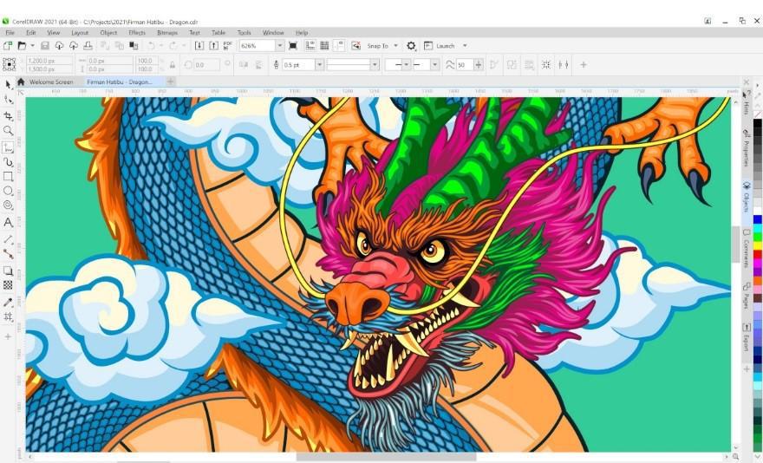Toggle show rulers button
763x463 pixels.
(310, 46)
